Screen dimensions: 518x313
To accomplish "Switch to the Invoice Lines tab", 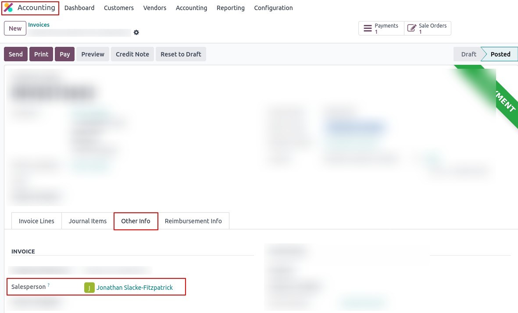I will click(x=36, y=221).
